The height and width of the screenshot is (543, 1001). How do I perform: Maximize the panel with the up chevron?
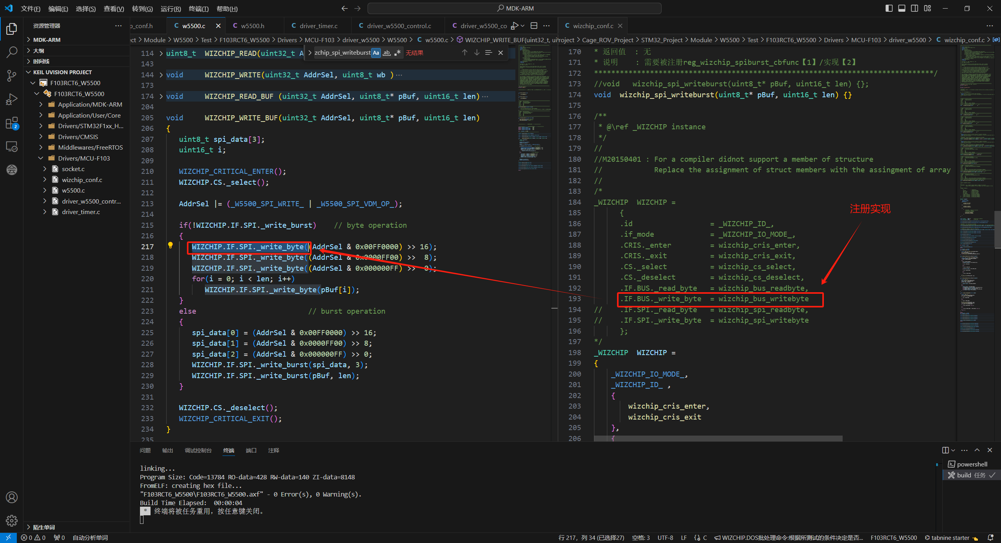tap(977, 450)
